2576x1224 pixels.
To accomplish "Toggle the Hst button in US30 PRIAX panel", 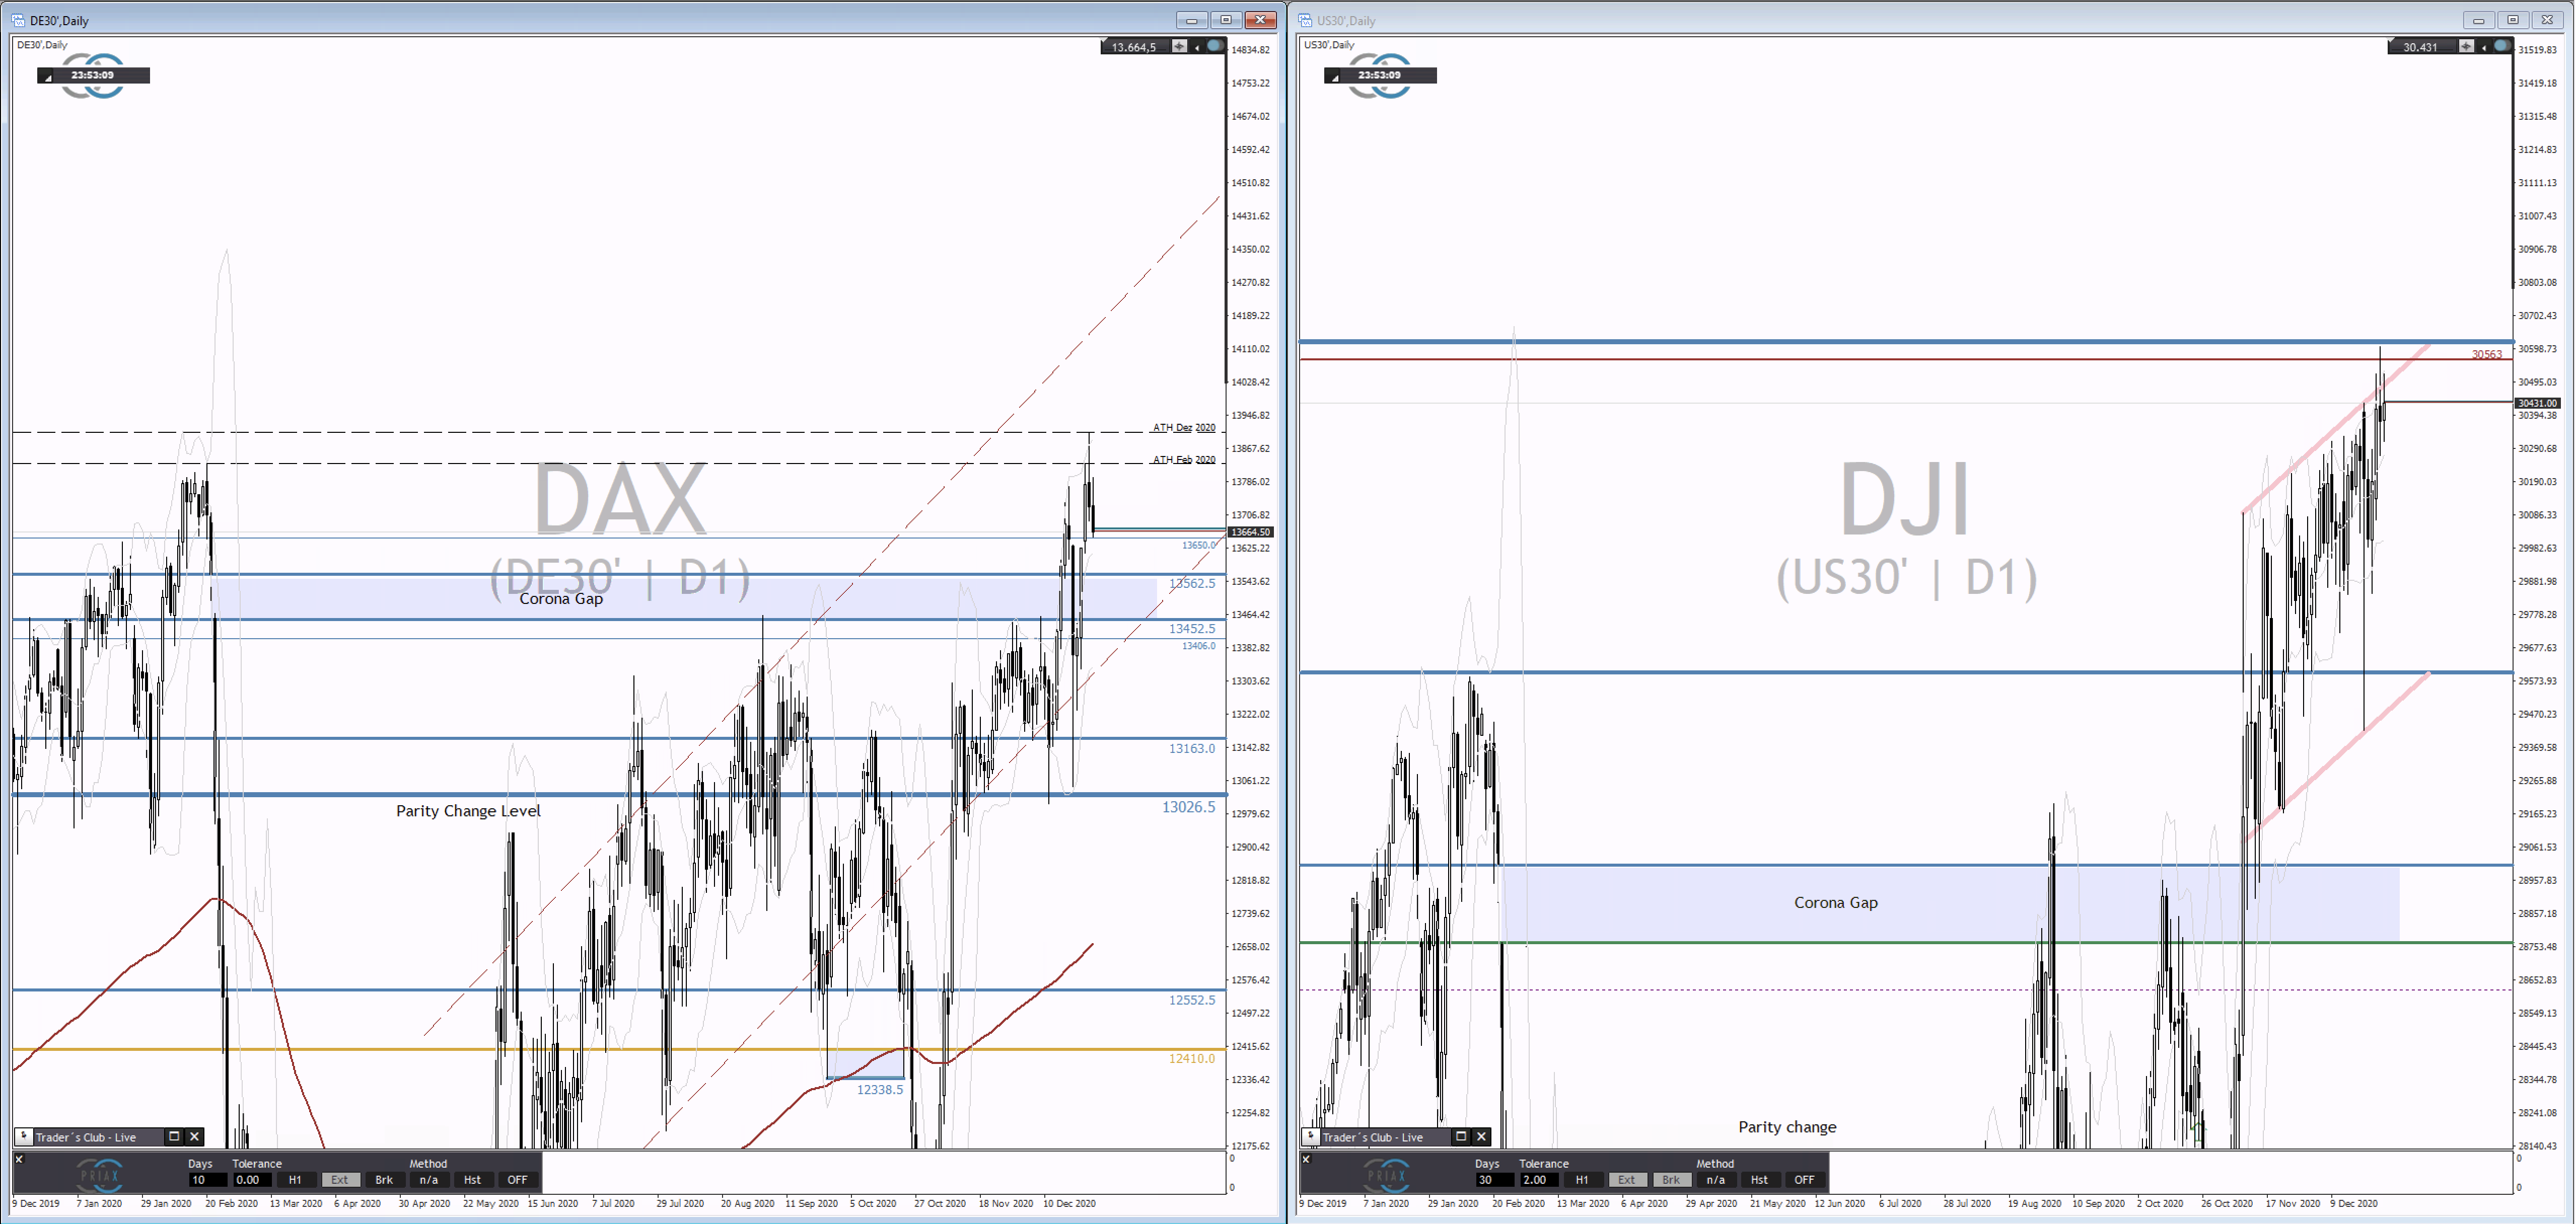I will click(1760, 1180).
